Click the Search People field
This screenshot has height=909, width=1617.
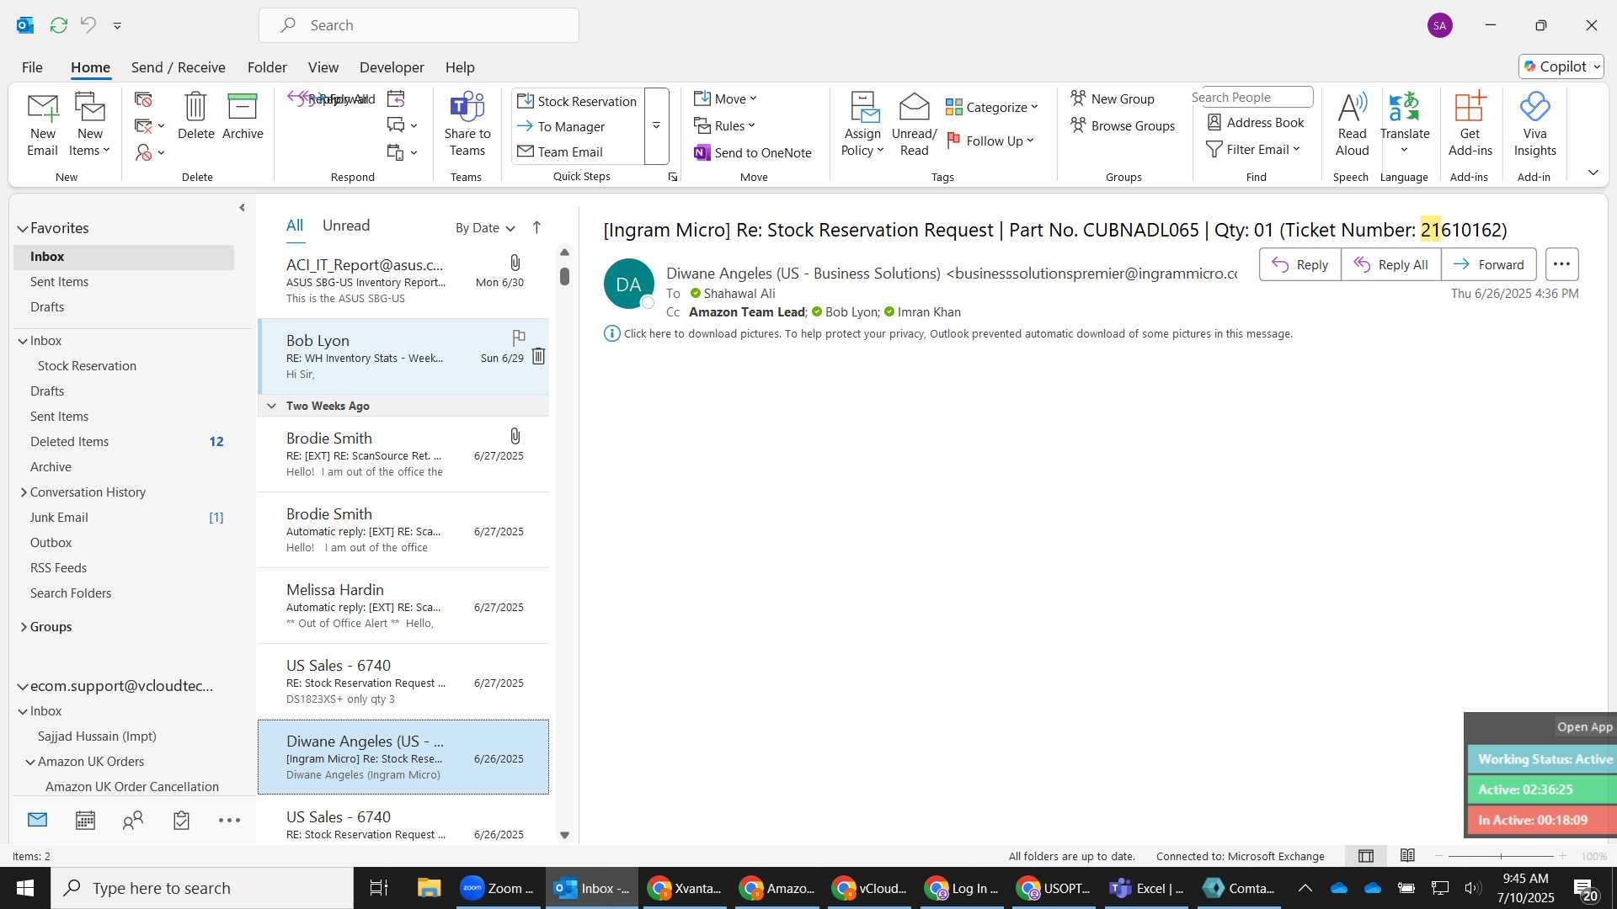1251,97
